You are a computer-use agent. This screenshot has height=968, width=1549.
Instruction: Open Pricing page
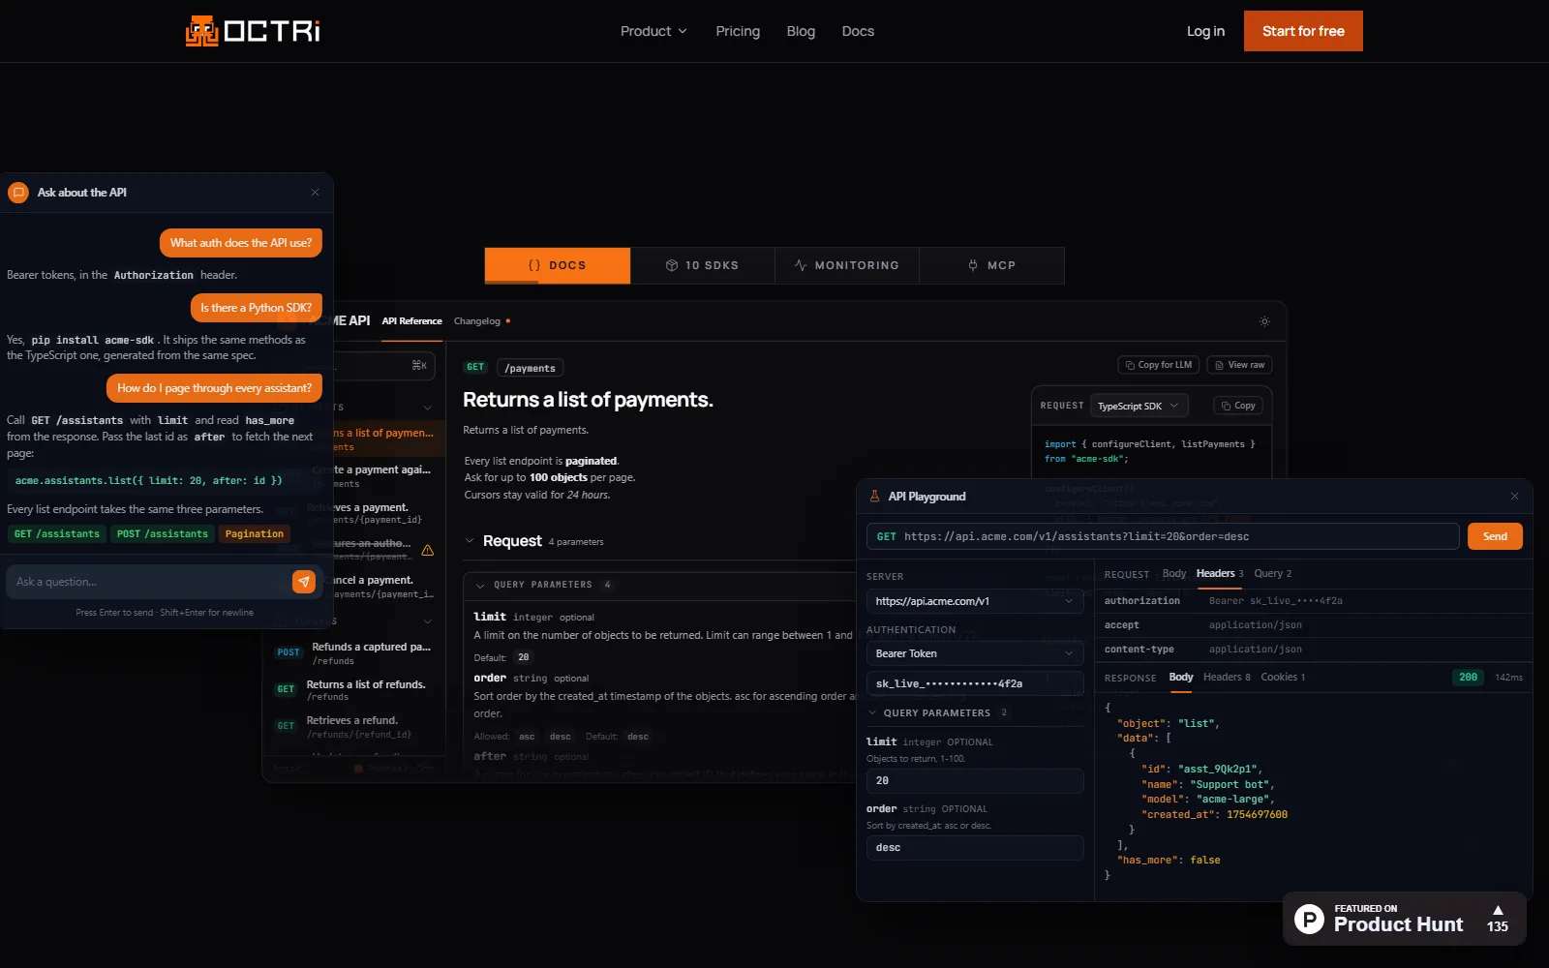pyautogui.click(x=738, y=31)
